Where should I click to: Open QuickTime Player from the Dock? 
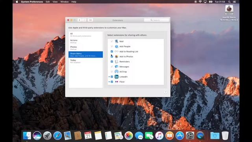[x=200, y=135]
